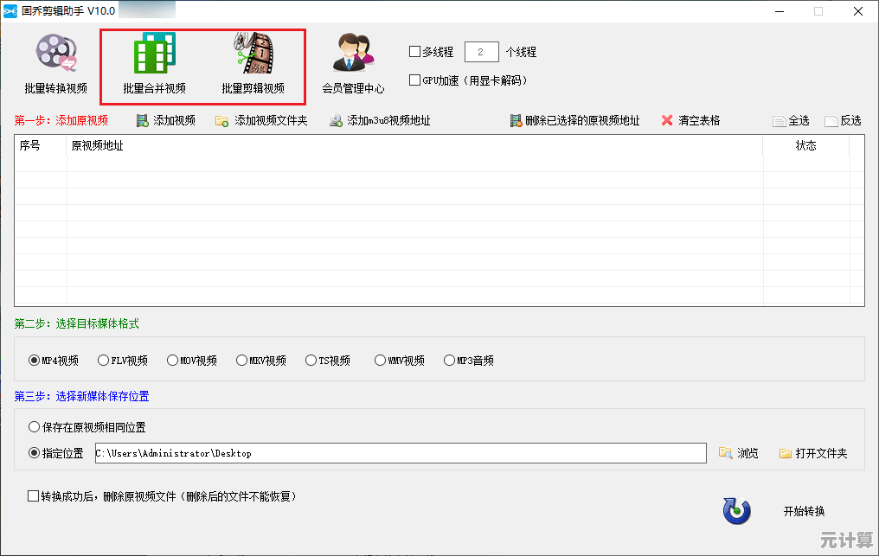Toggle delete original files after conversion checkbox
Viewport: 879px width, 556px height.
34,496
